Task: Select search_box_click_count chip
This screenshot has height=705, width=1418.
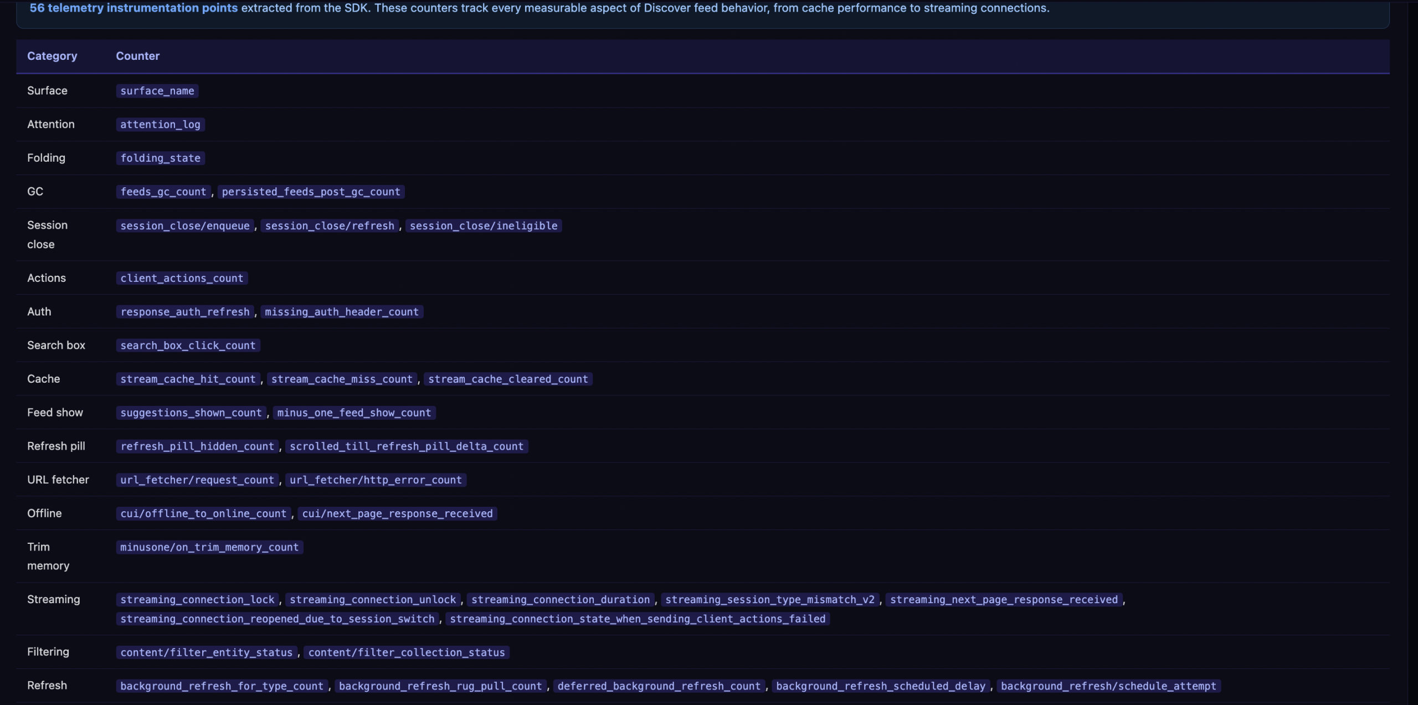Action: [188, 346]
